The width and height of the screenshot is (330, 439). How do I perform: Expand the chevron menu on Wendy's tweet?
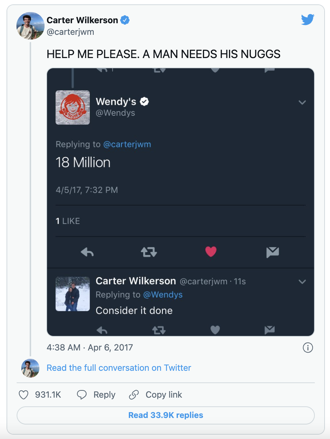pyautogui.click(x=302, y=102)
